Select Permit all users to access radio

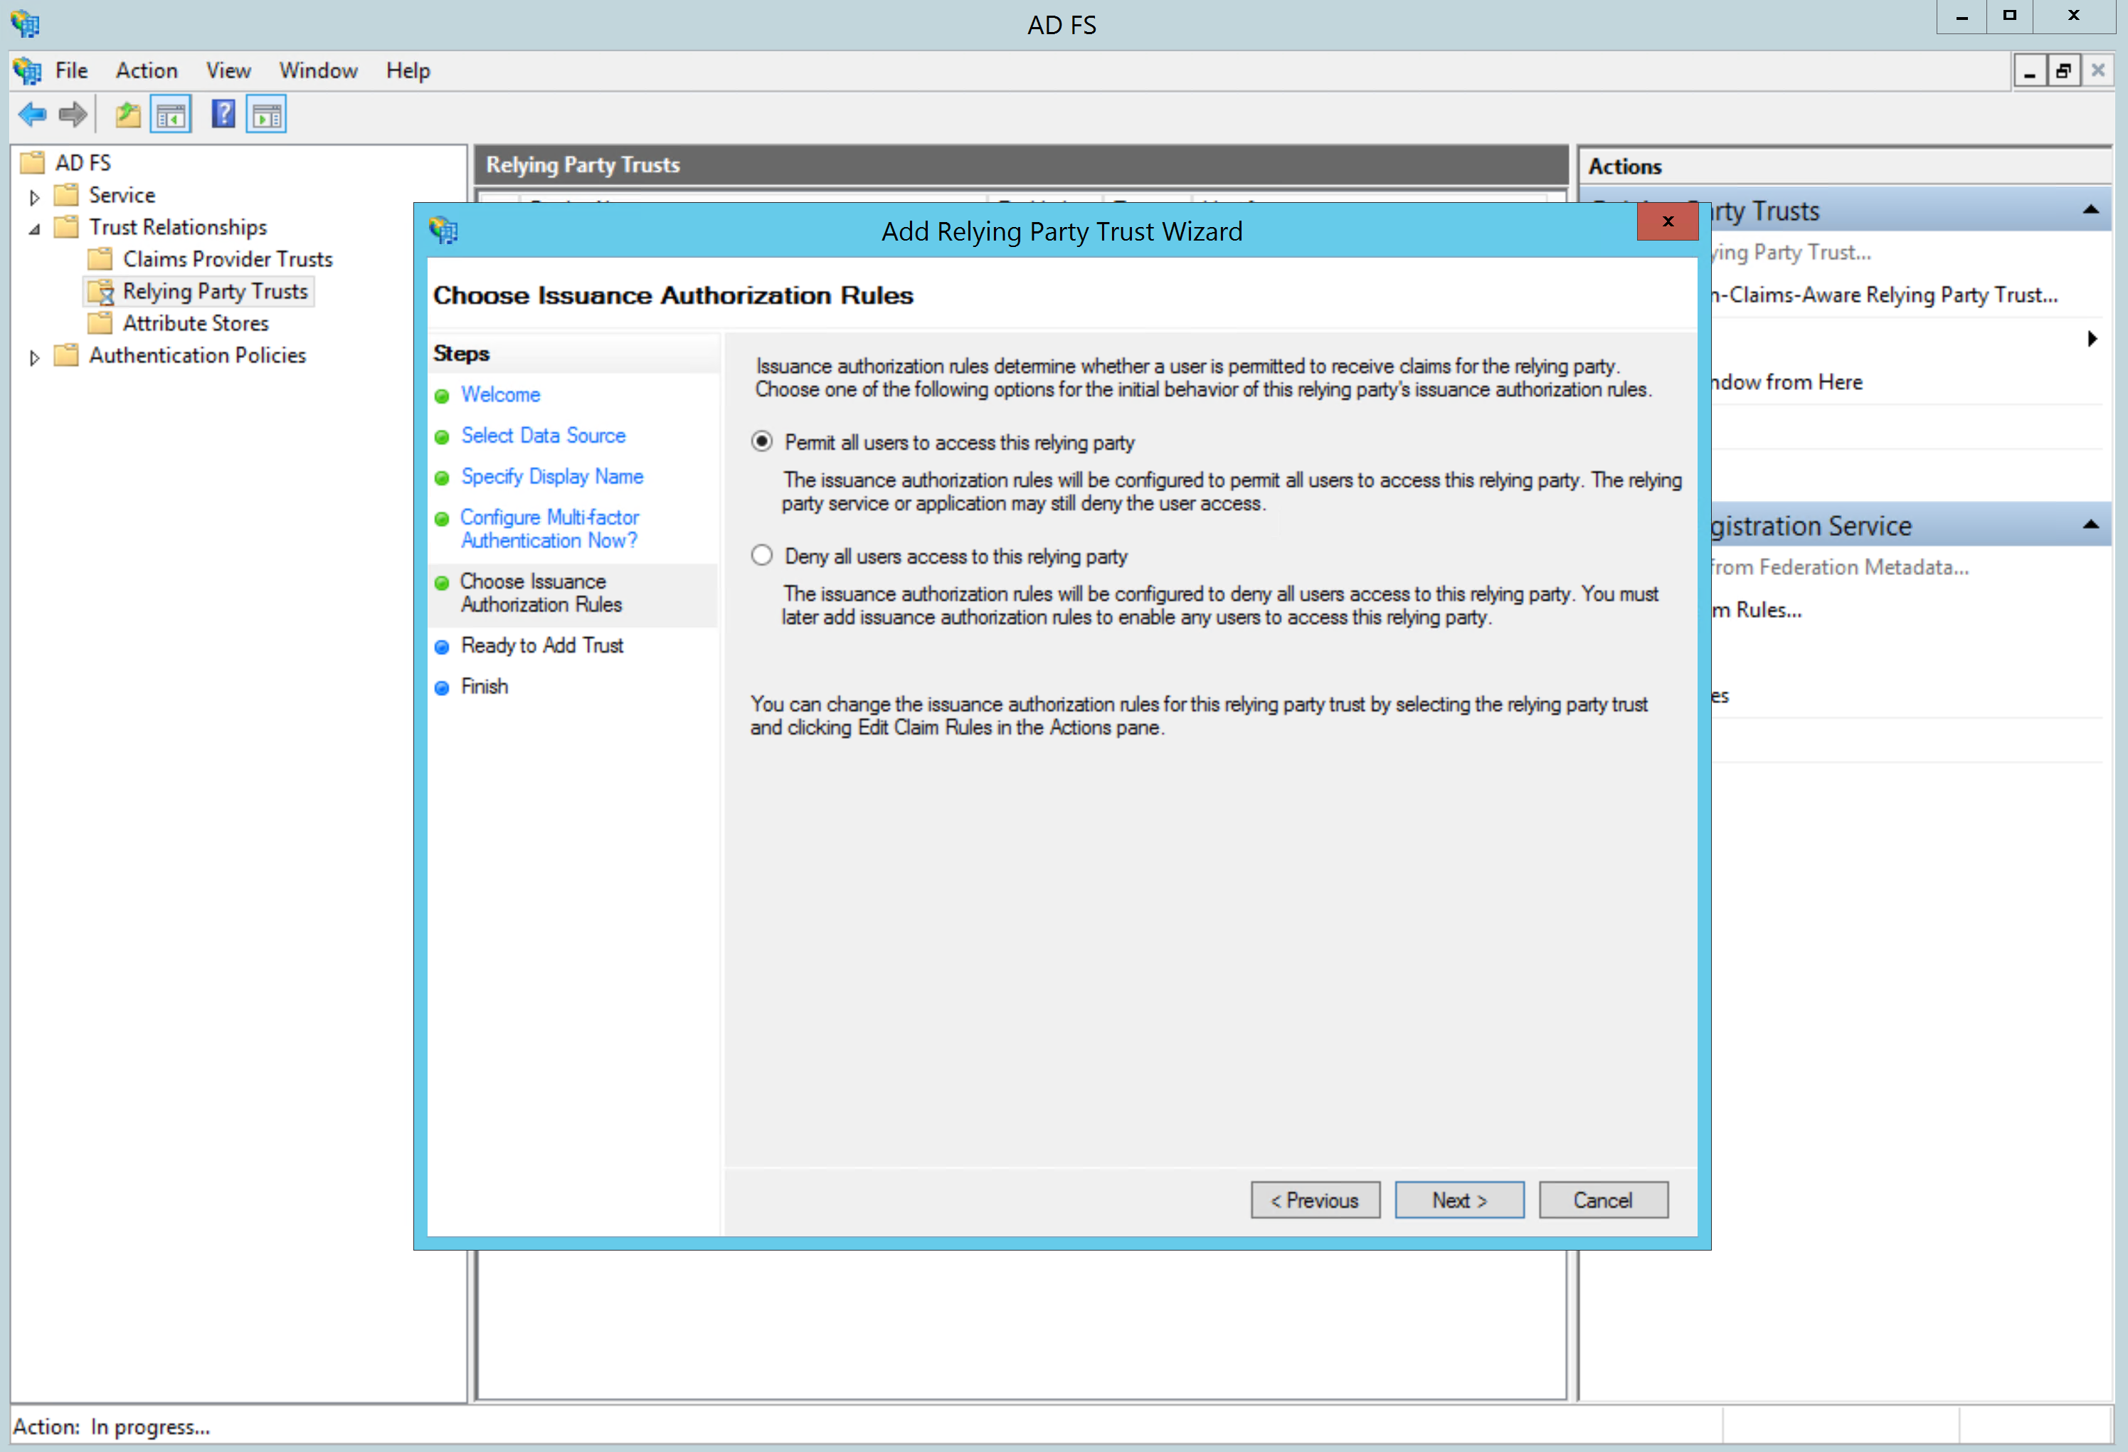point(762,441)
